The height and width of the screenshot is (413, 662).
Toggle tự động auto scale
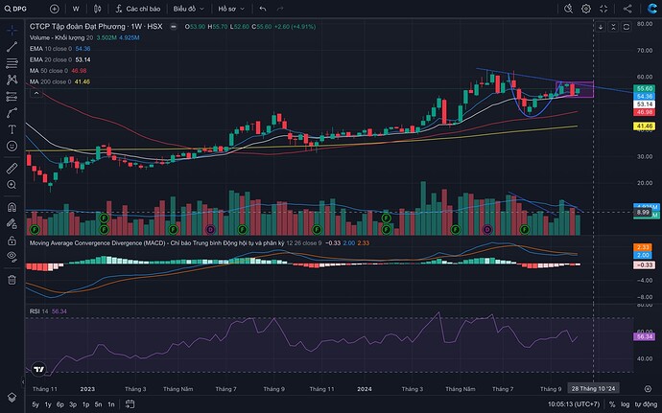coord(646,404)
